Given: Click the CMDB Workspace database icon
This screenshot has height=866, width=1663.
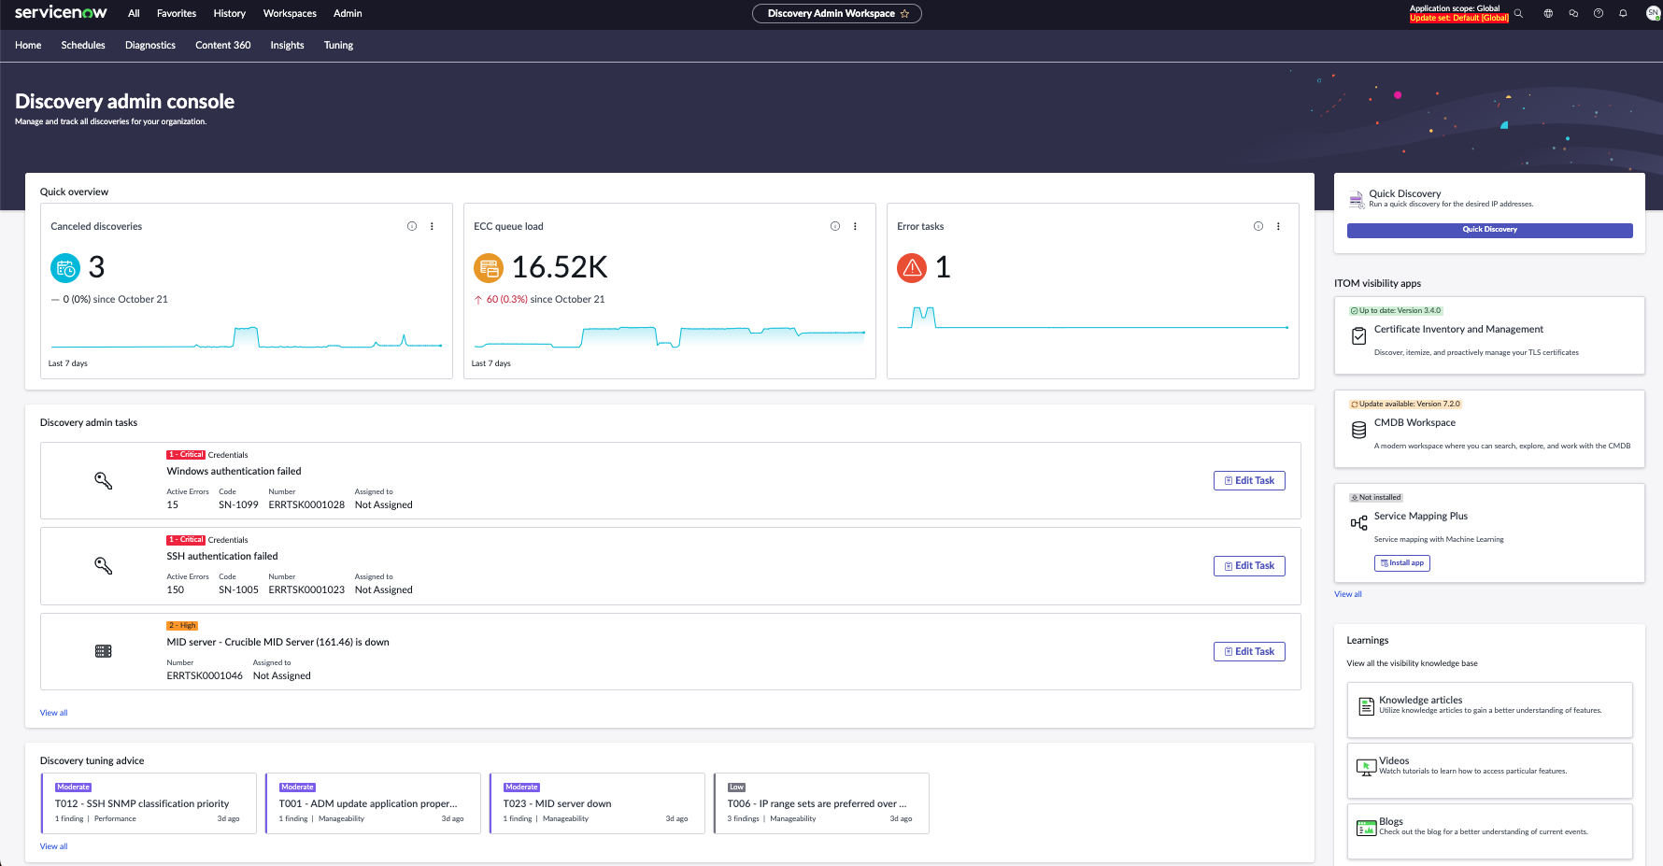Looking at the screenshot, I should [1359, 430].
